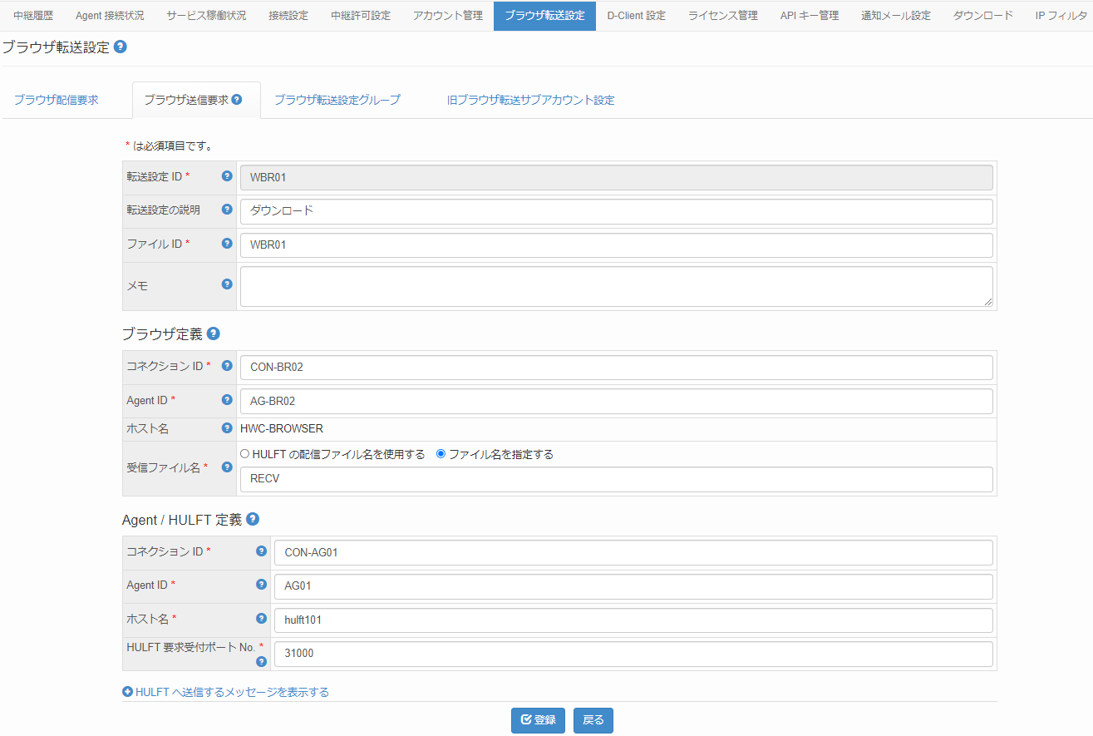Click disabled 転送設定 ID field WBR01
The image size is (1093, 736).
[x=617, y=177]
